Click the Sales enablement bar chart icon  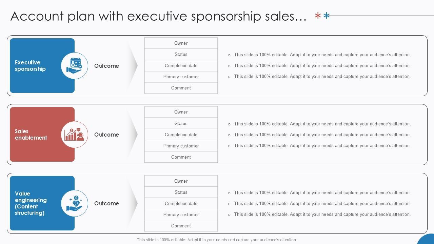(75, 135)
